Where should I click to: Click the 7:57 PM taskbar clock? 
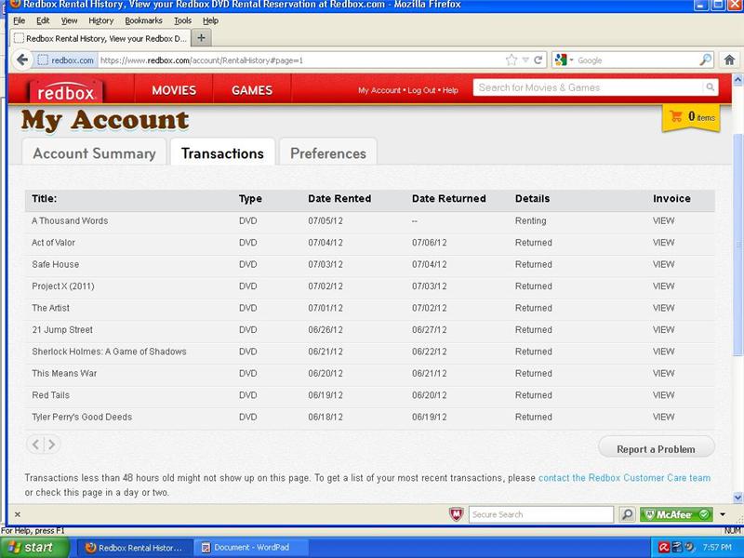[717, 548]
